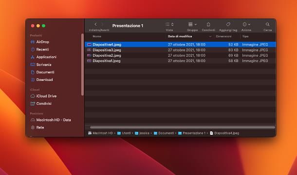Click Utenti in the path bar
297x175 pixels.
click(124, 133)
